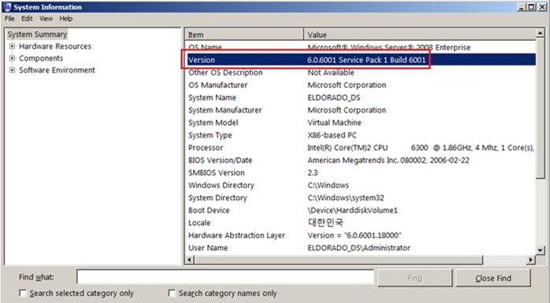Select the SMBIOS Version row
The width and height of the screenshot is (550, 303).
pyautogui.click(x=360, y=172)
